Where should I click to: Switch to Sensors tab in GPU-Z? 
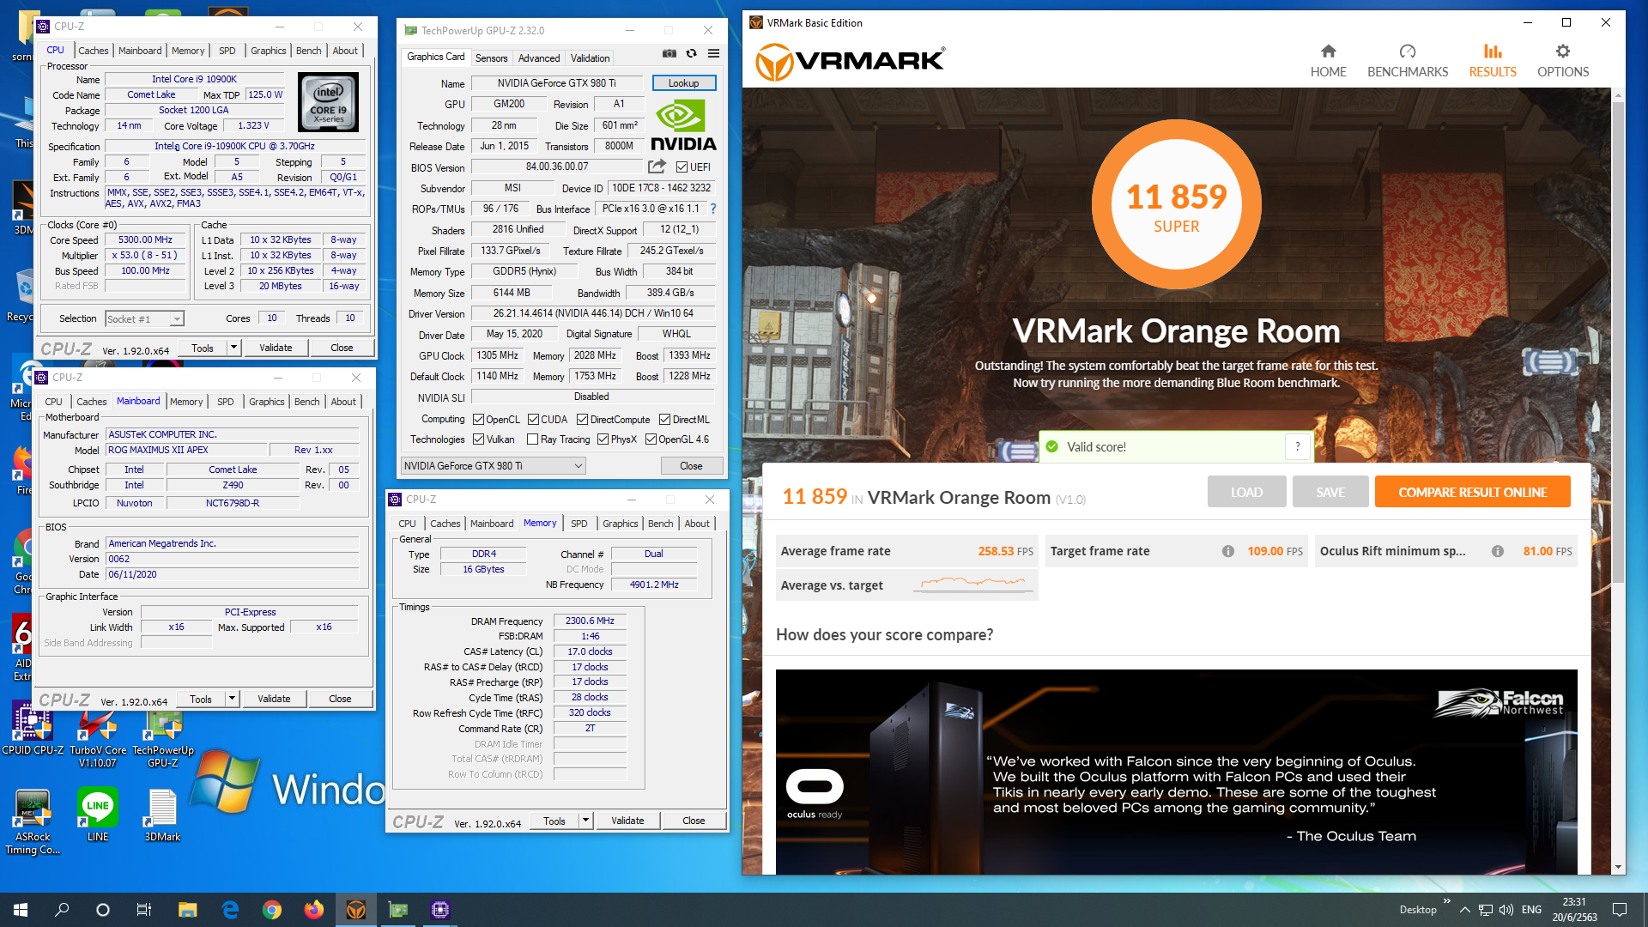click(x=491, y=58)
